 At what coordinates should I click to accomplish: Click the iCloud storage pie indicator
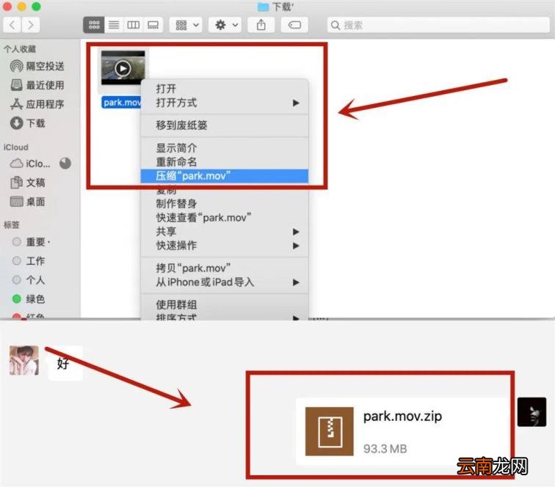coord(65,164)
